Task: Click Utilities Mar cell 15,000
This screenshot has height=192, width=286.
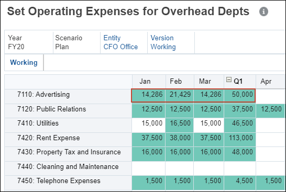Action: (209, 125)
